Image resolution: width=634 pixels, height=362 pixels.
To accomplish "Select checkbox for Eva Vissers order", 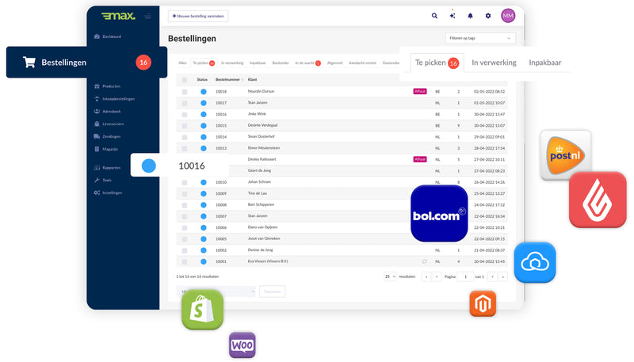I will coord(185,262).
